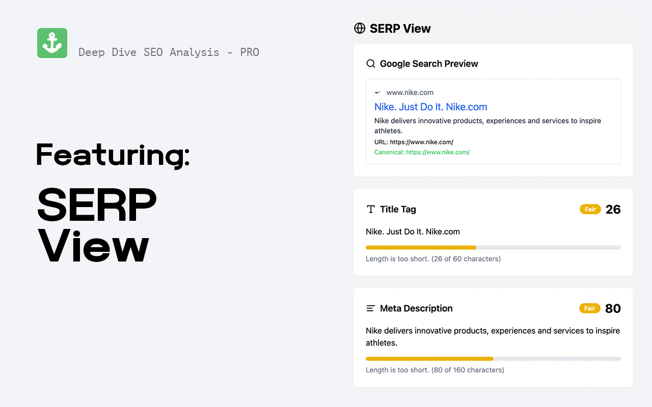
Task: Click the green anchor app logo
Action: pos(52,43)
